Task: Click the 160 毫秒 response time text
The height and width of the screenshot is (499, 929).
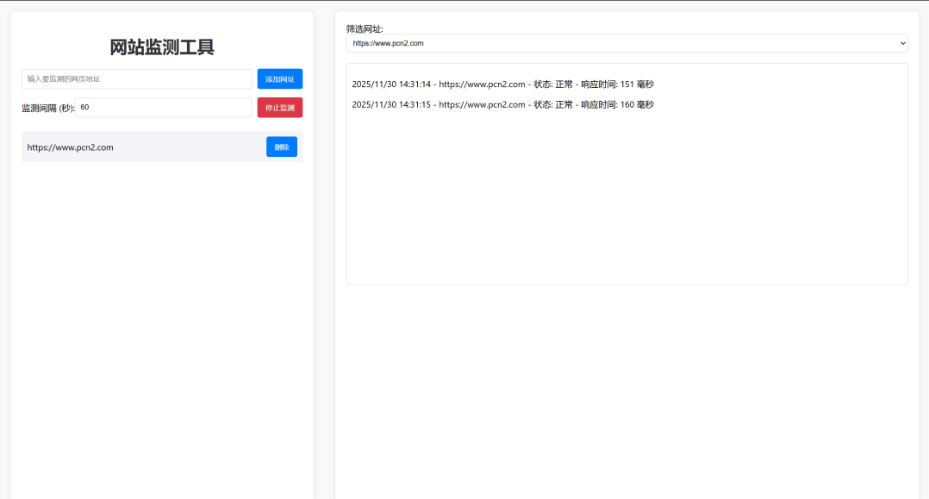Action: [x=637, y=104]
